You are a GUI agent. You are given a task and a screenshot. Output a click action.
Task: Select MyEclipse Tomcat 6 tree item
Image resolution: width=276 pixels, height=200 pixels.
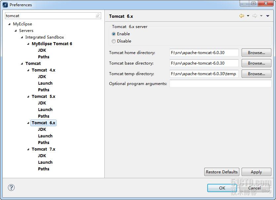[52, 44]
